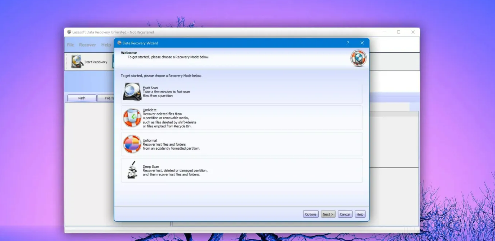Choose the Undelete recycle bin icon
The image size is (495, 241).
(x=132, y=117)
